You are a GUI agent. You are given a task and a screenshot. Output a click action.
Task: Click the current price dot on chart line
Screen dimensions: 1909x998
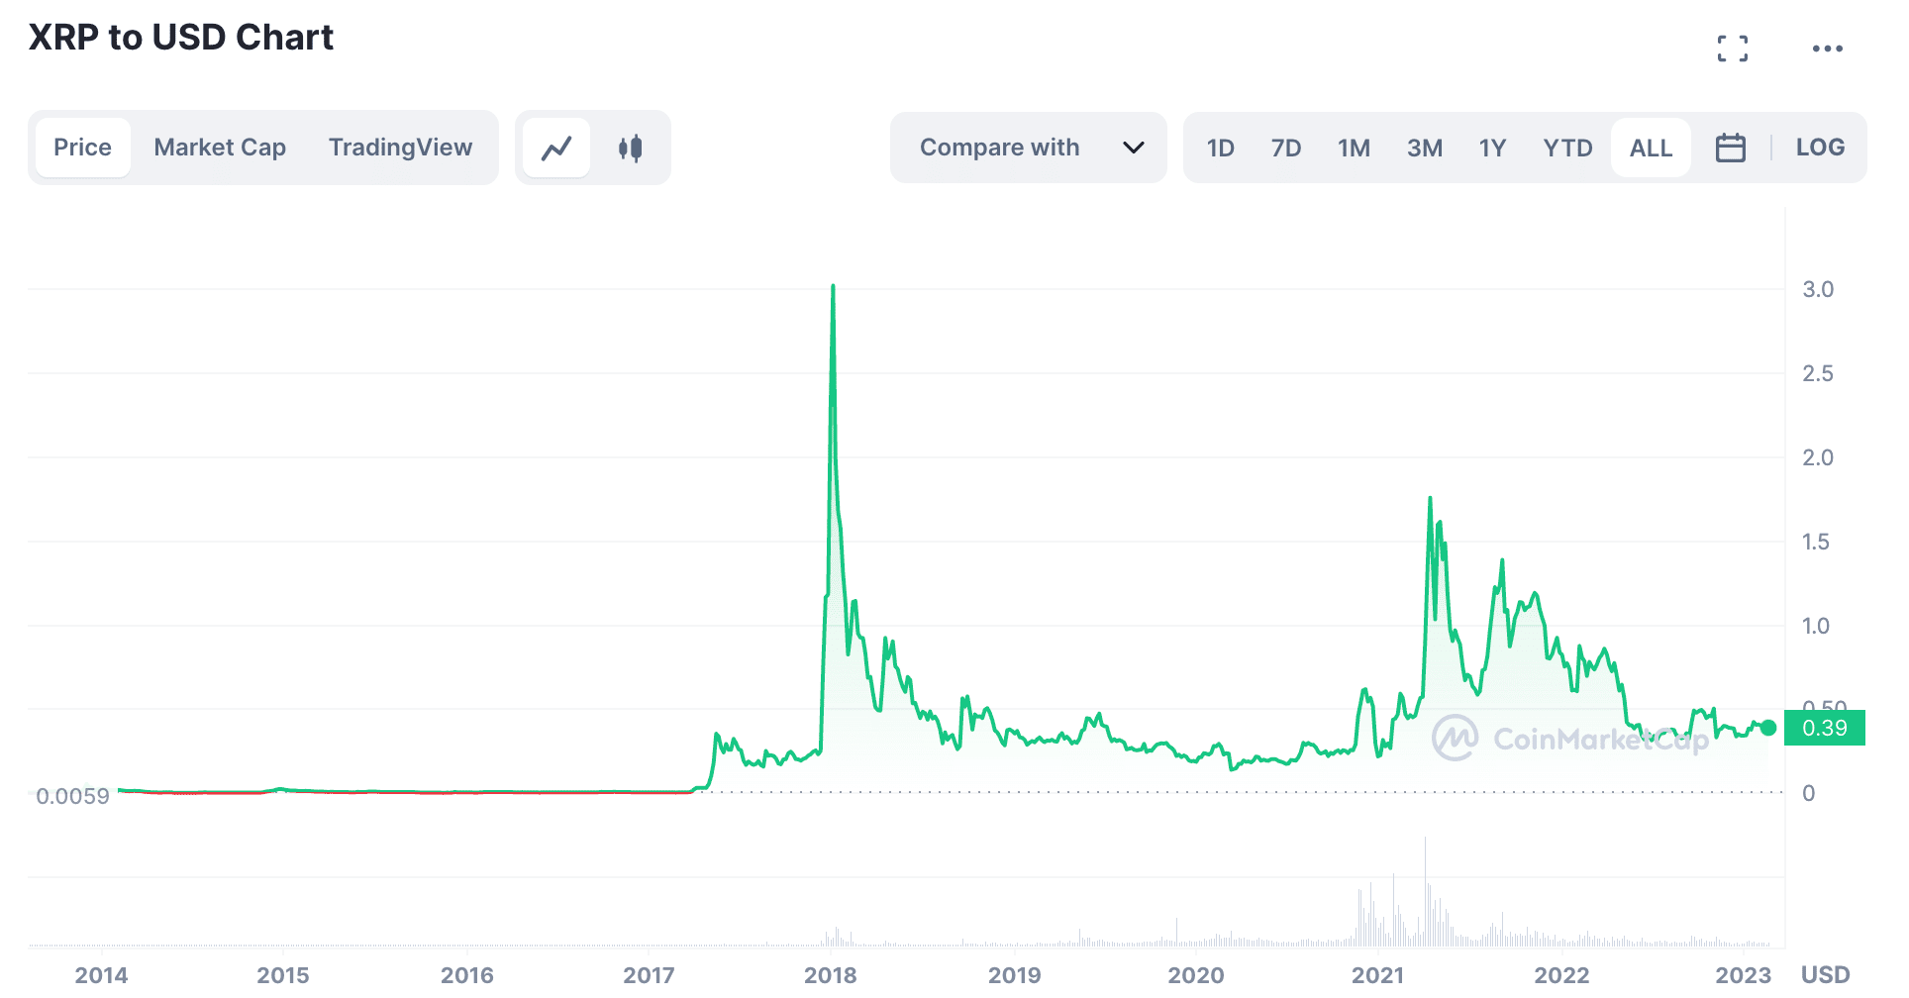tap(1768, 728)
